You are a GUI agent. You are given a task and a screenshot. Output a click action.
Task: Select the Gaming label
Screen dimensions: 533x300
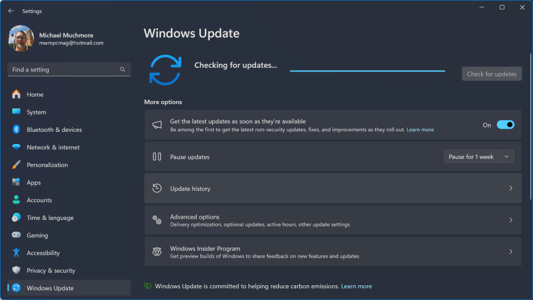37,235
